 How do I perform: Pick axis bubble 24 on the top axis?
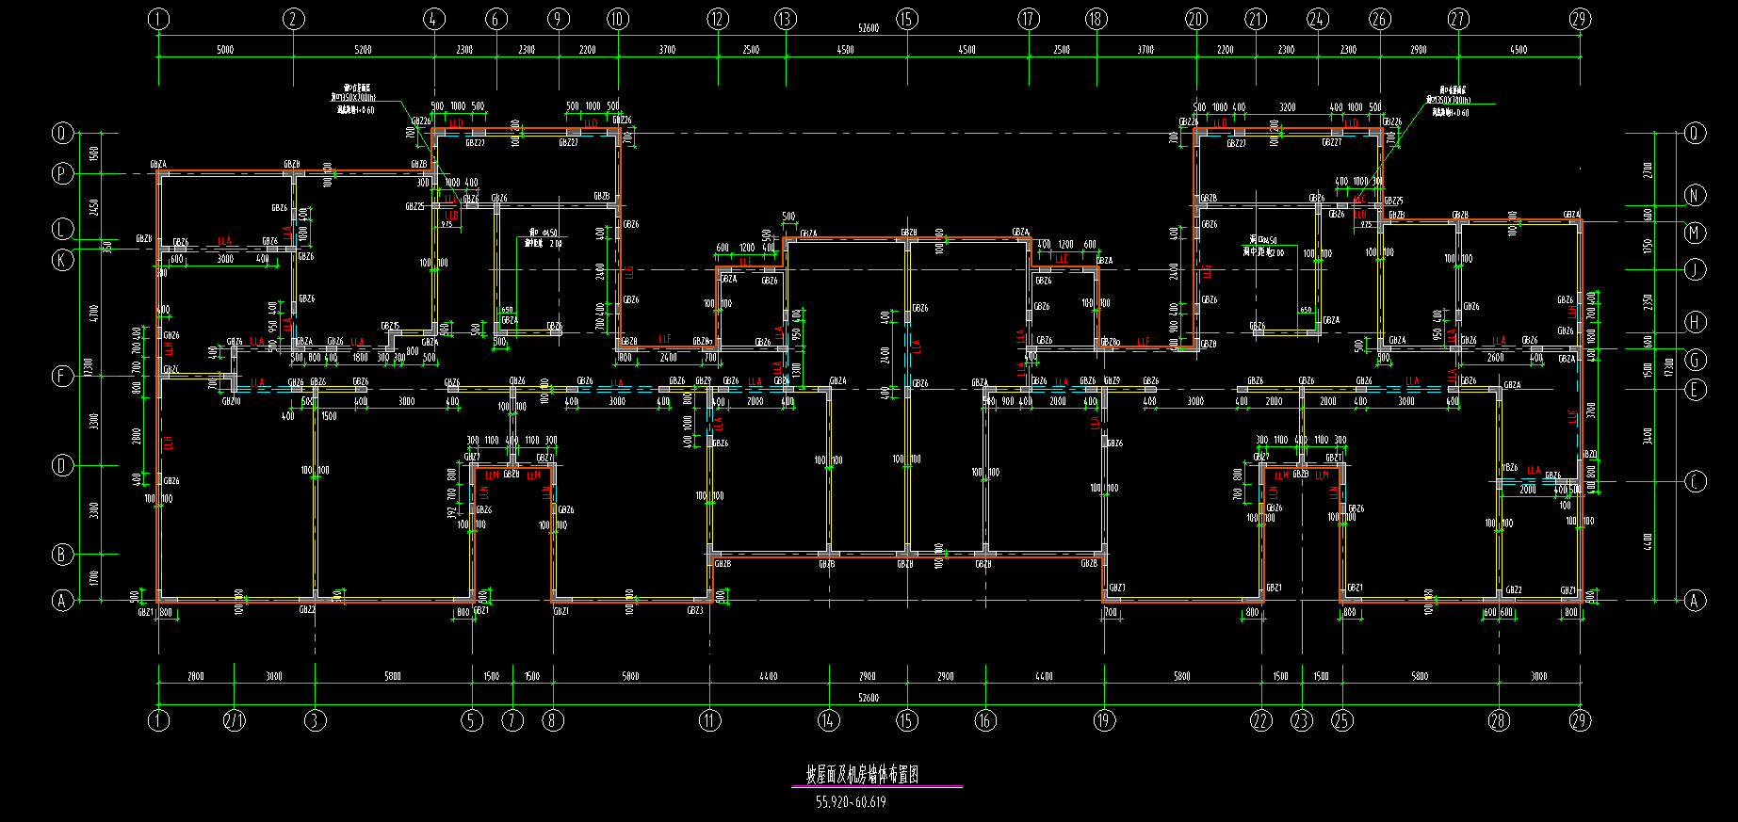tap(1317, 19)
